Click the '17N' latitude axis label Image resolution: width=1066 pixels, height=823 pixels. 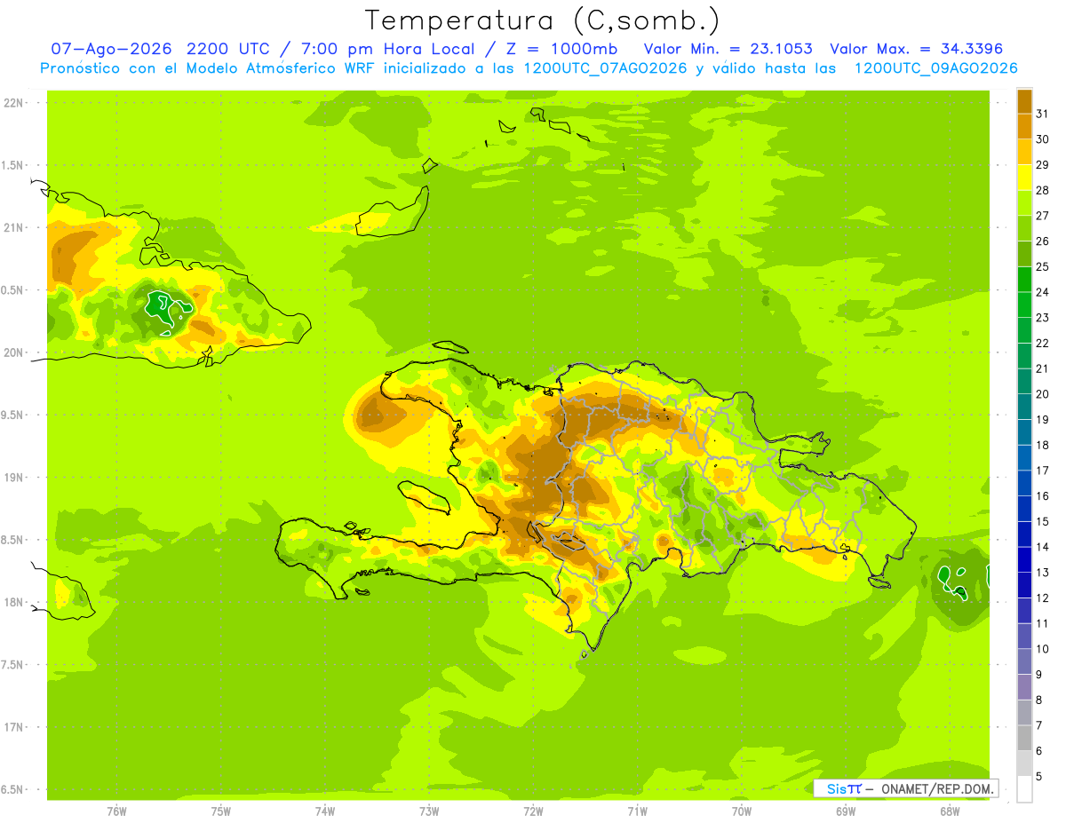coord(14,727)
